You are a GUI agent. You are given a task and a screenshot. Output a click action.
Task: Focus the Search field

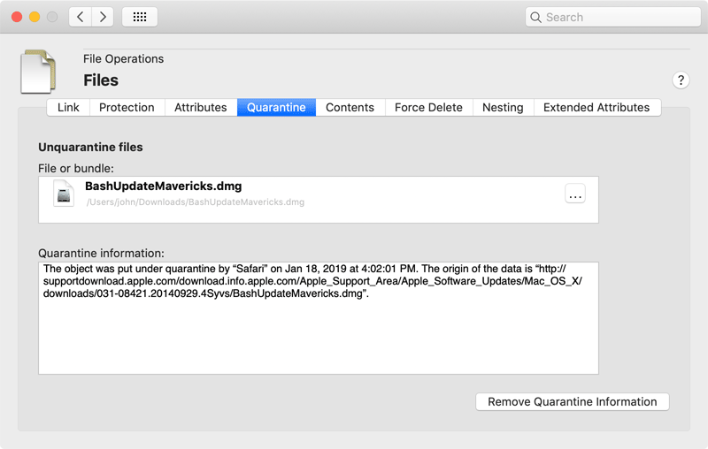tap(612, 17)
